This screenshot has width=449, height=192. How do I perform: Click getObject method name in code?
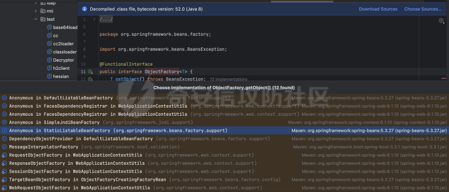click(x=127, y=79)
